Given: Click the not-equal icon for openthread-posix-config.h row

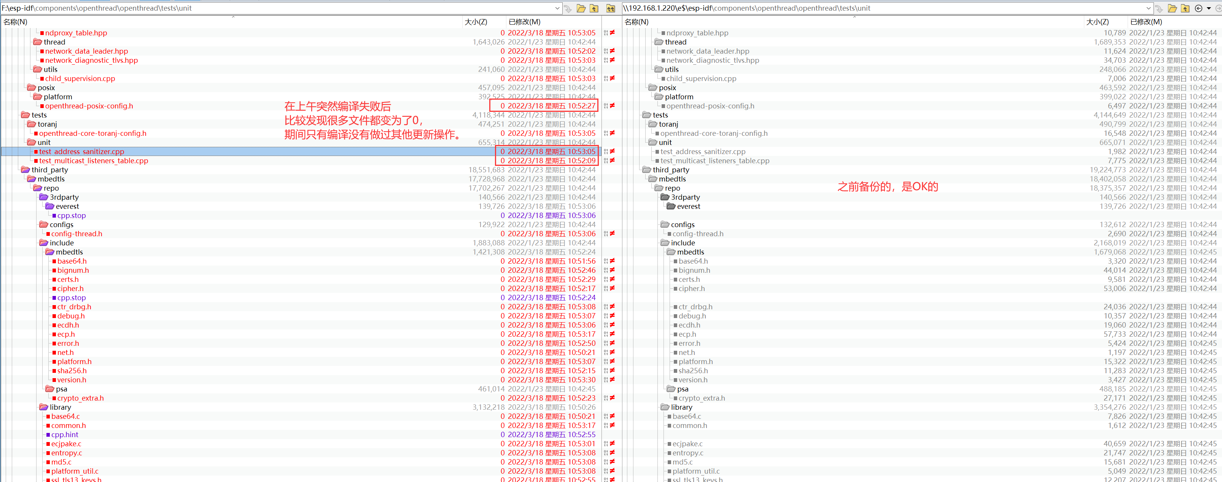Looking at the screenshot, I should 613,106.
